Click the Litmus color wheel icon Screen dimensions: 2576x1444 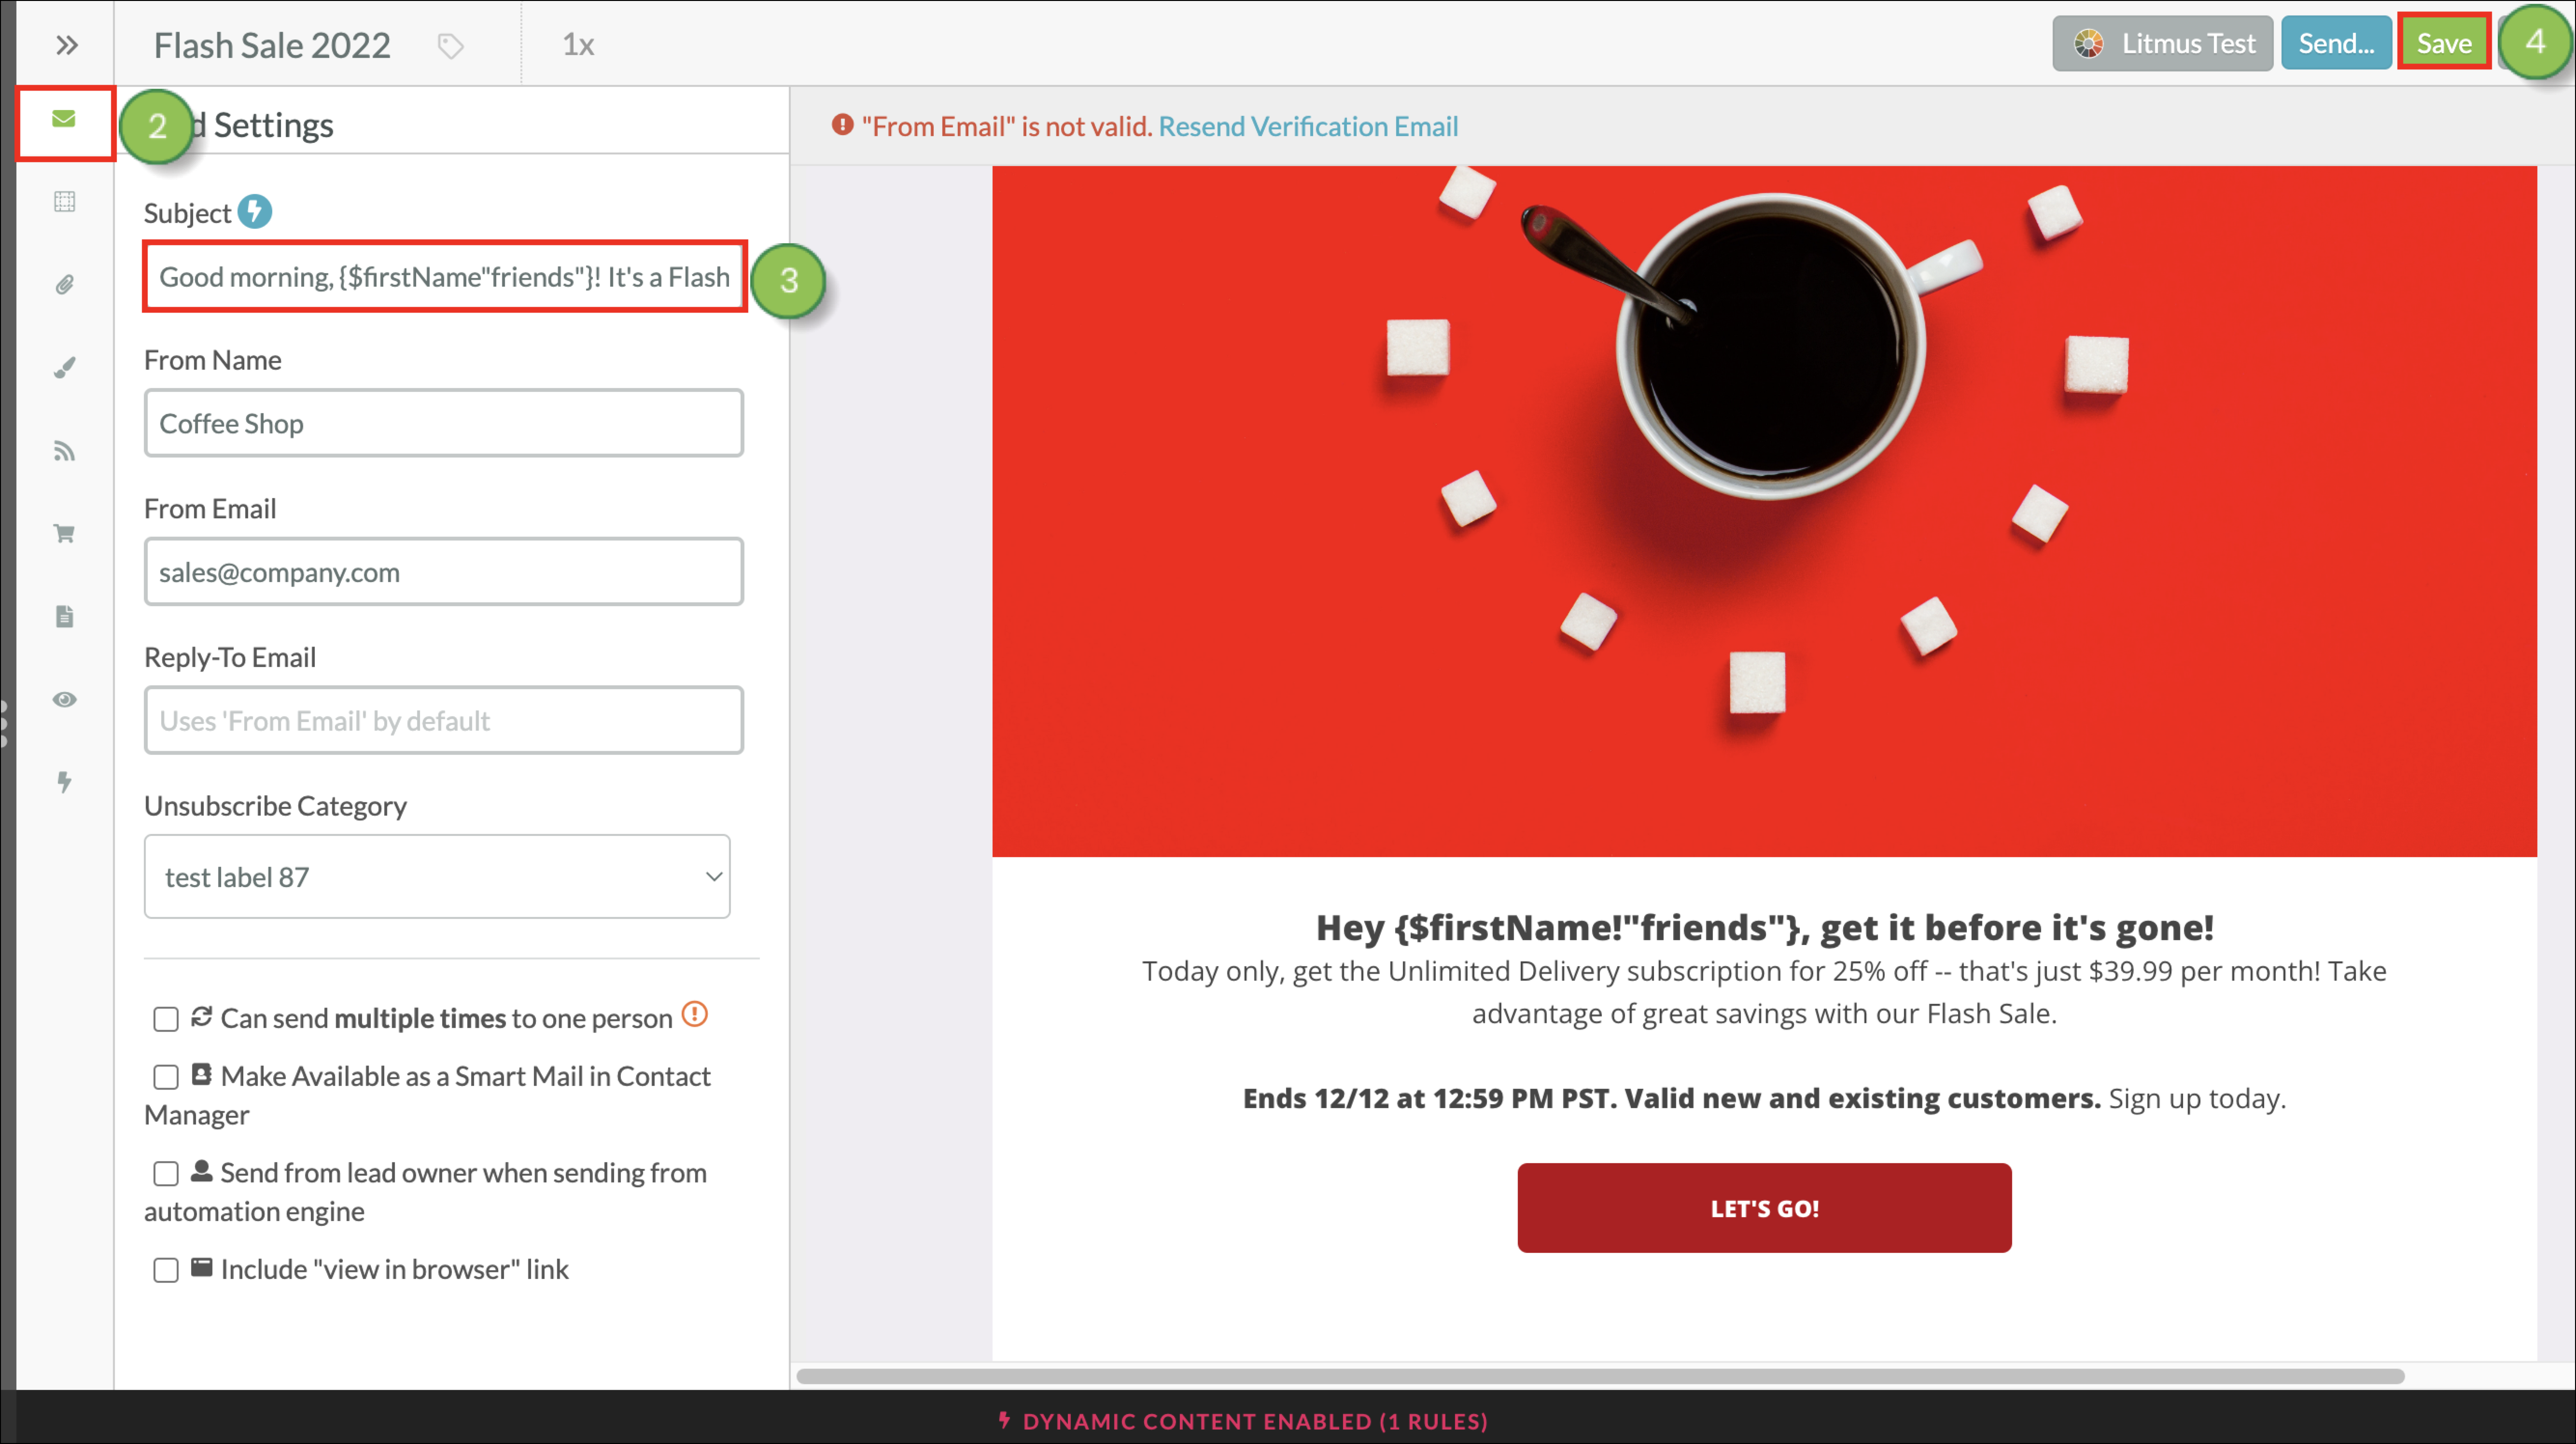(x=2088, y=43)
